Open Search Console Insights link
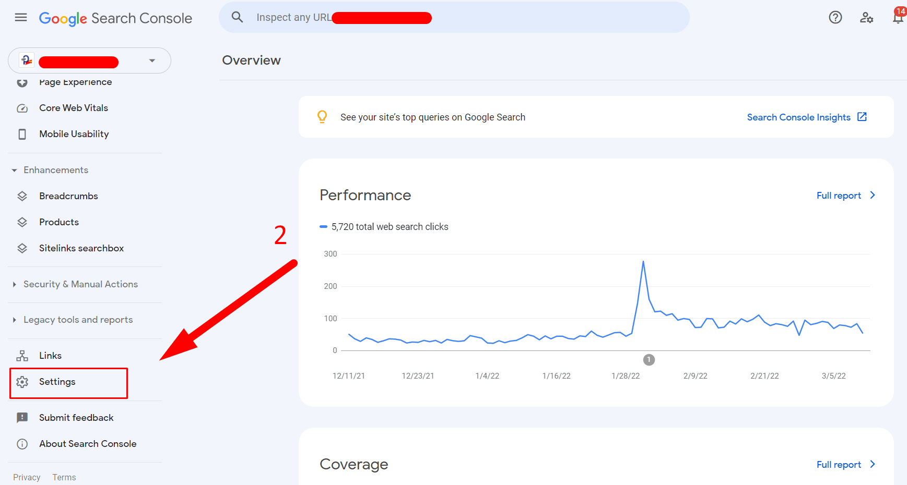 [798, 117]
